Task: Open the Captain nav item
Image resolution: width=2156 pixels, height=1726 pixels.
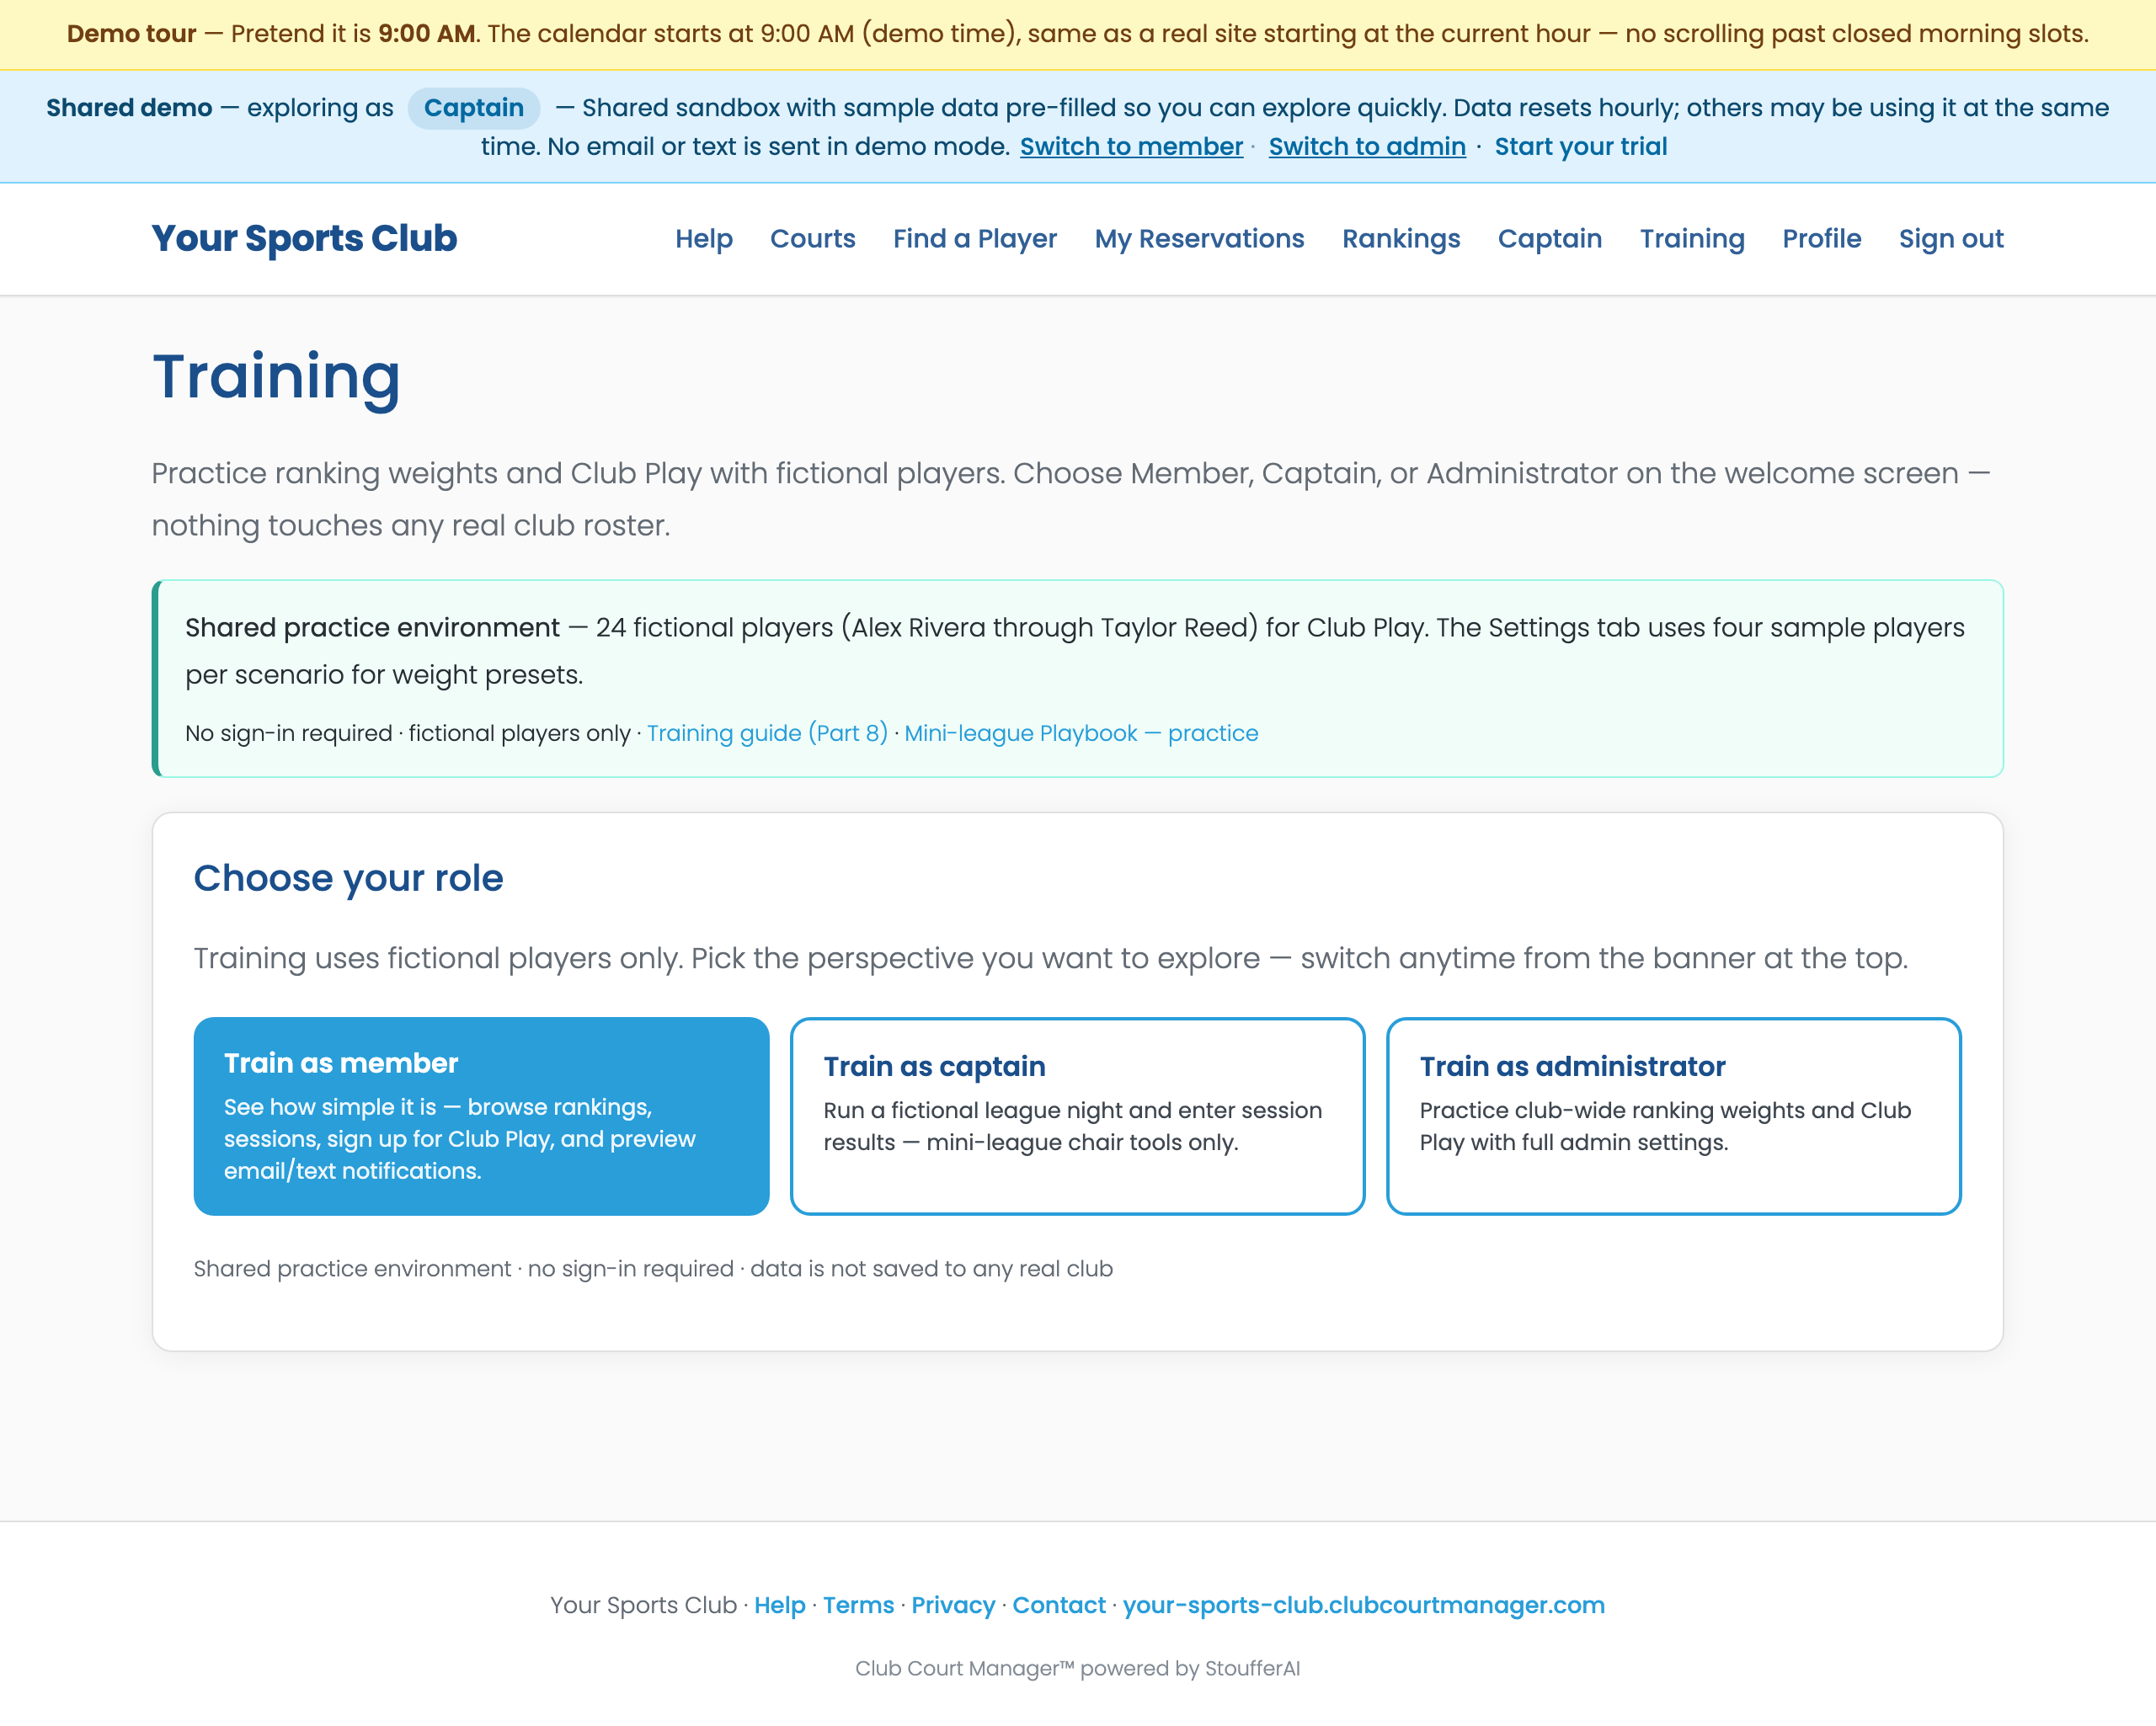Action: [x=1549, y=238]
